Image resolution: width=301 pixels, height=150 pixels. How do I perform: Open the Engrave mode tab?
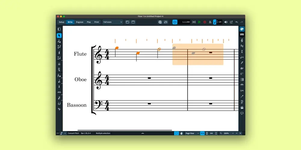coord(79,22)
